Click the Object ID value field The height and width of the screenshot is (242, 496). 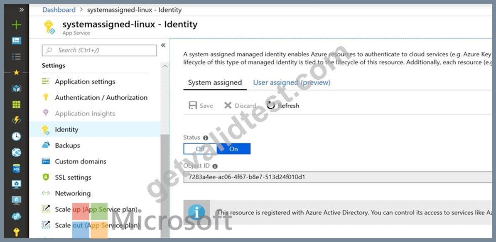pyautogui.click(x=339, y=177)
